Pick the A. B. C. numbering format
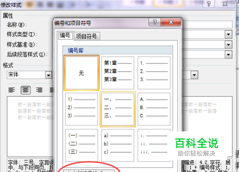 click(x=154, y=109)
